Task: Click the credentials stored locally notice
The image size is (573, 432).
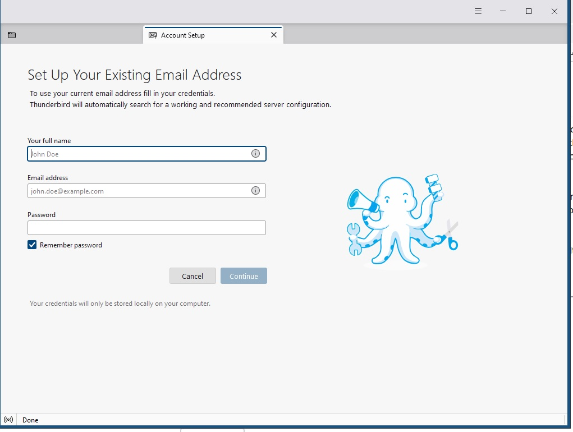Action: [120, 304]
